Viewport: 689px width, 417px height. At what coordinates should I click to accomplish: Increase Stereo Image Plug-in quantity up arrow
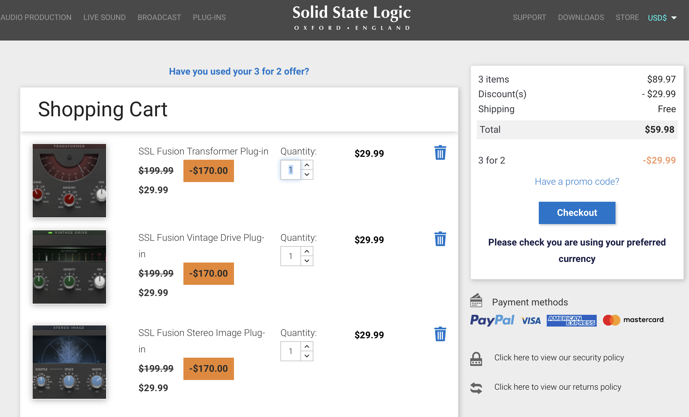tap(307, 347)
